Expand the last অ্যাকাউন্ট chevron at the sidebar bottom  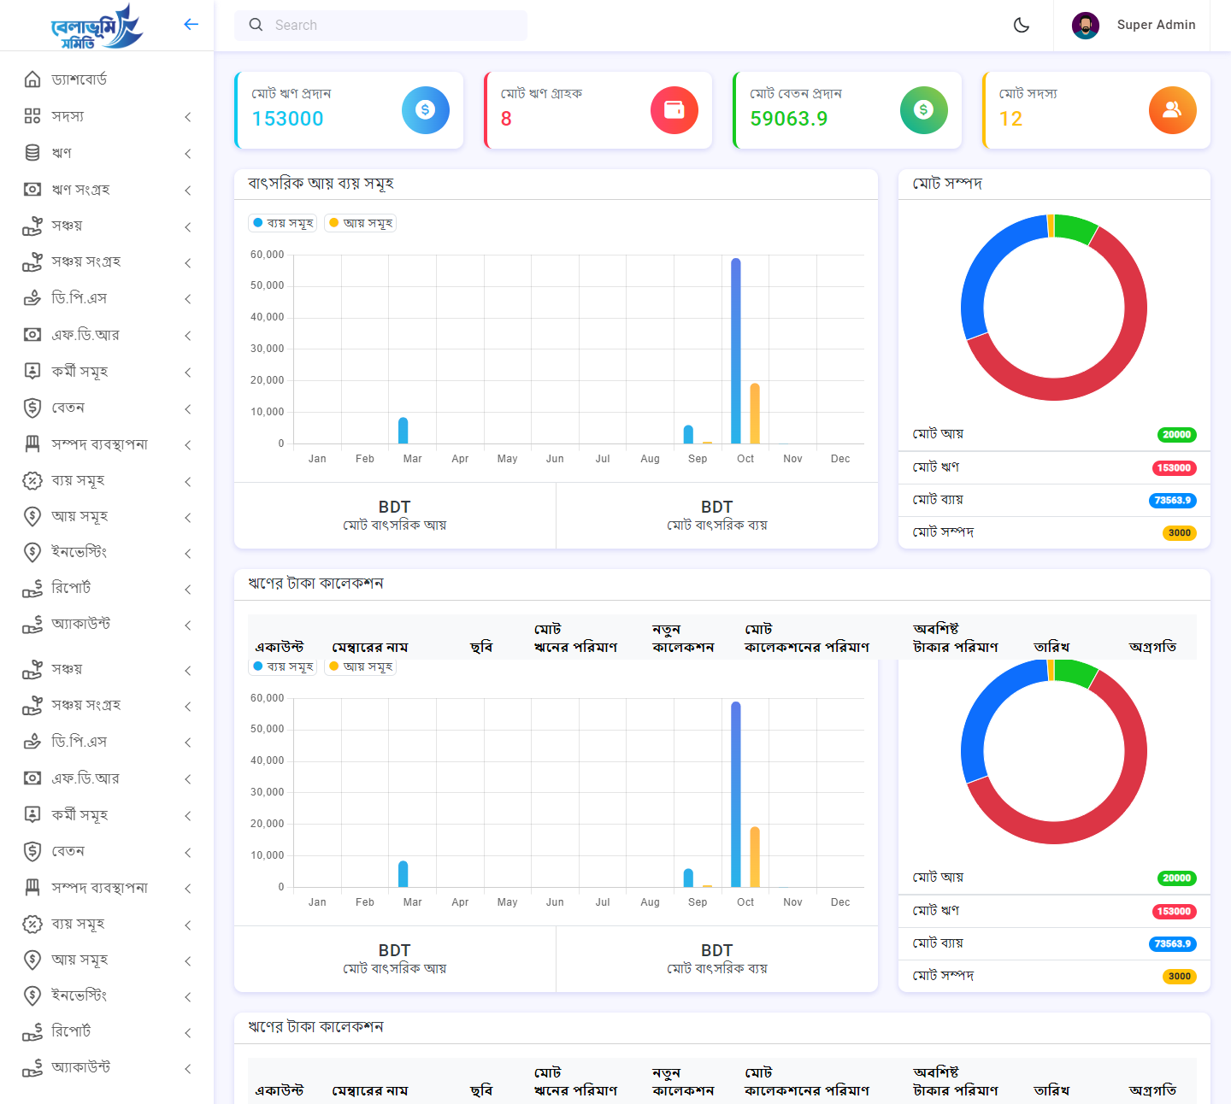[x=188, y=1069]
